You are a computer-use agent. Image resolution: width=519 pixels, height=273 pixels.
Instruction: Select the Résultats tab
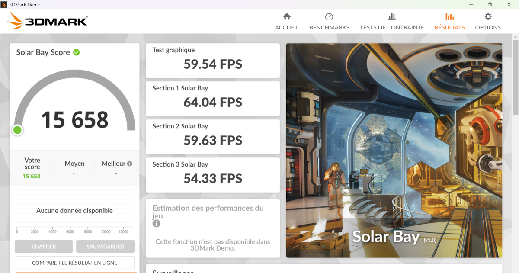tap(449, 22)
